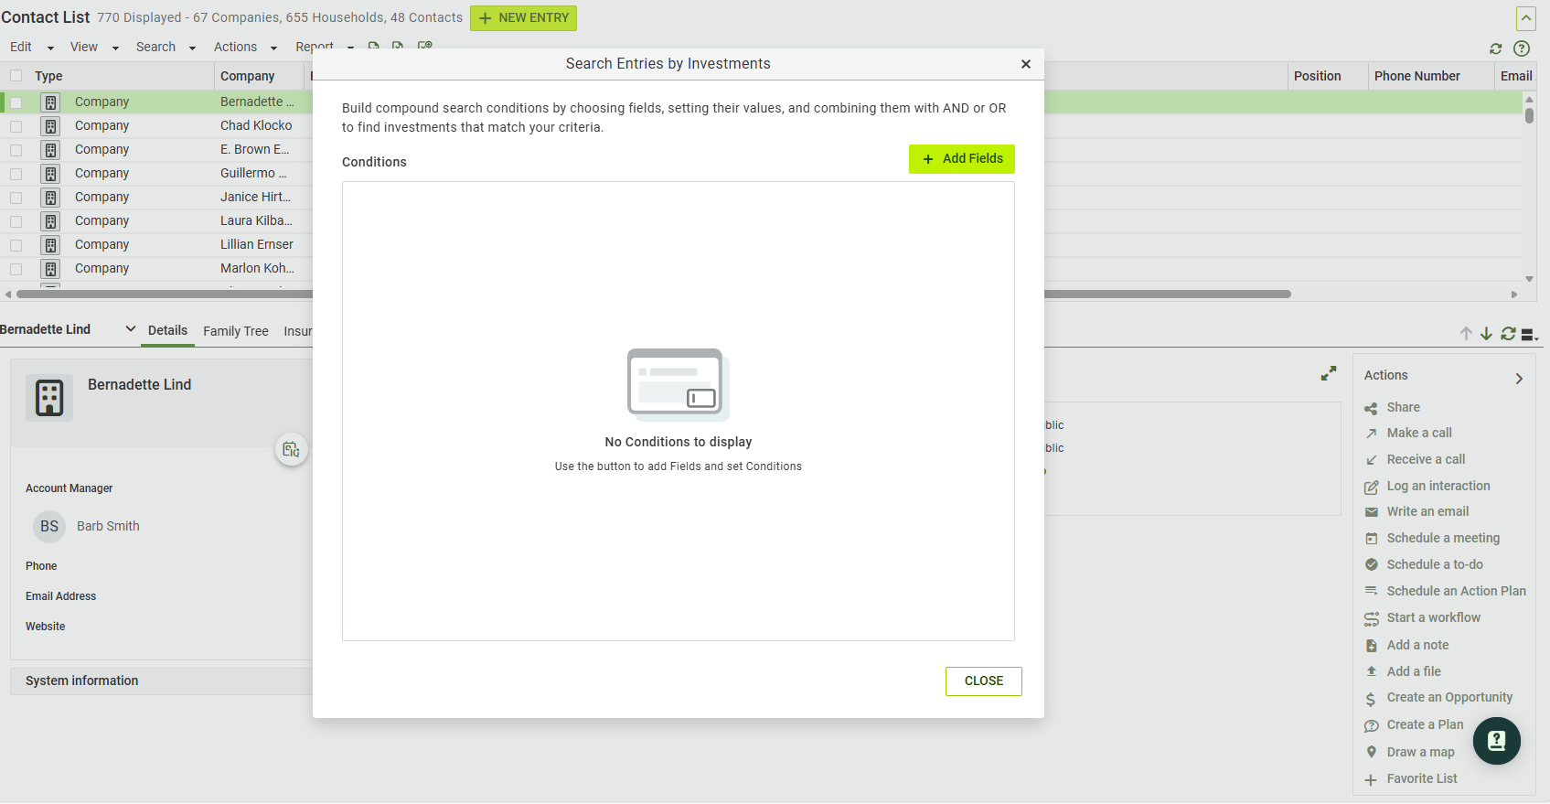The width and height of the screenshot is (1550, 804).
Task: Open the Report dropdown menu
Action: coord(324,47)
